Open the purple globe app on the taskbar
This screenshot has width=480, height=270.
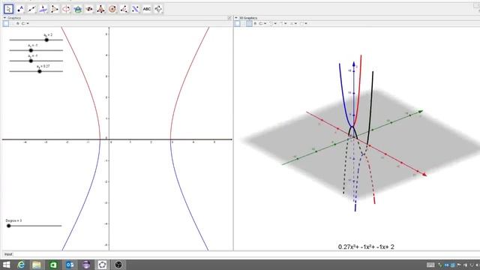coord(86,265)
